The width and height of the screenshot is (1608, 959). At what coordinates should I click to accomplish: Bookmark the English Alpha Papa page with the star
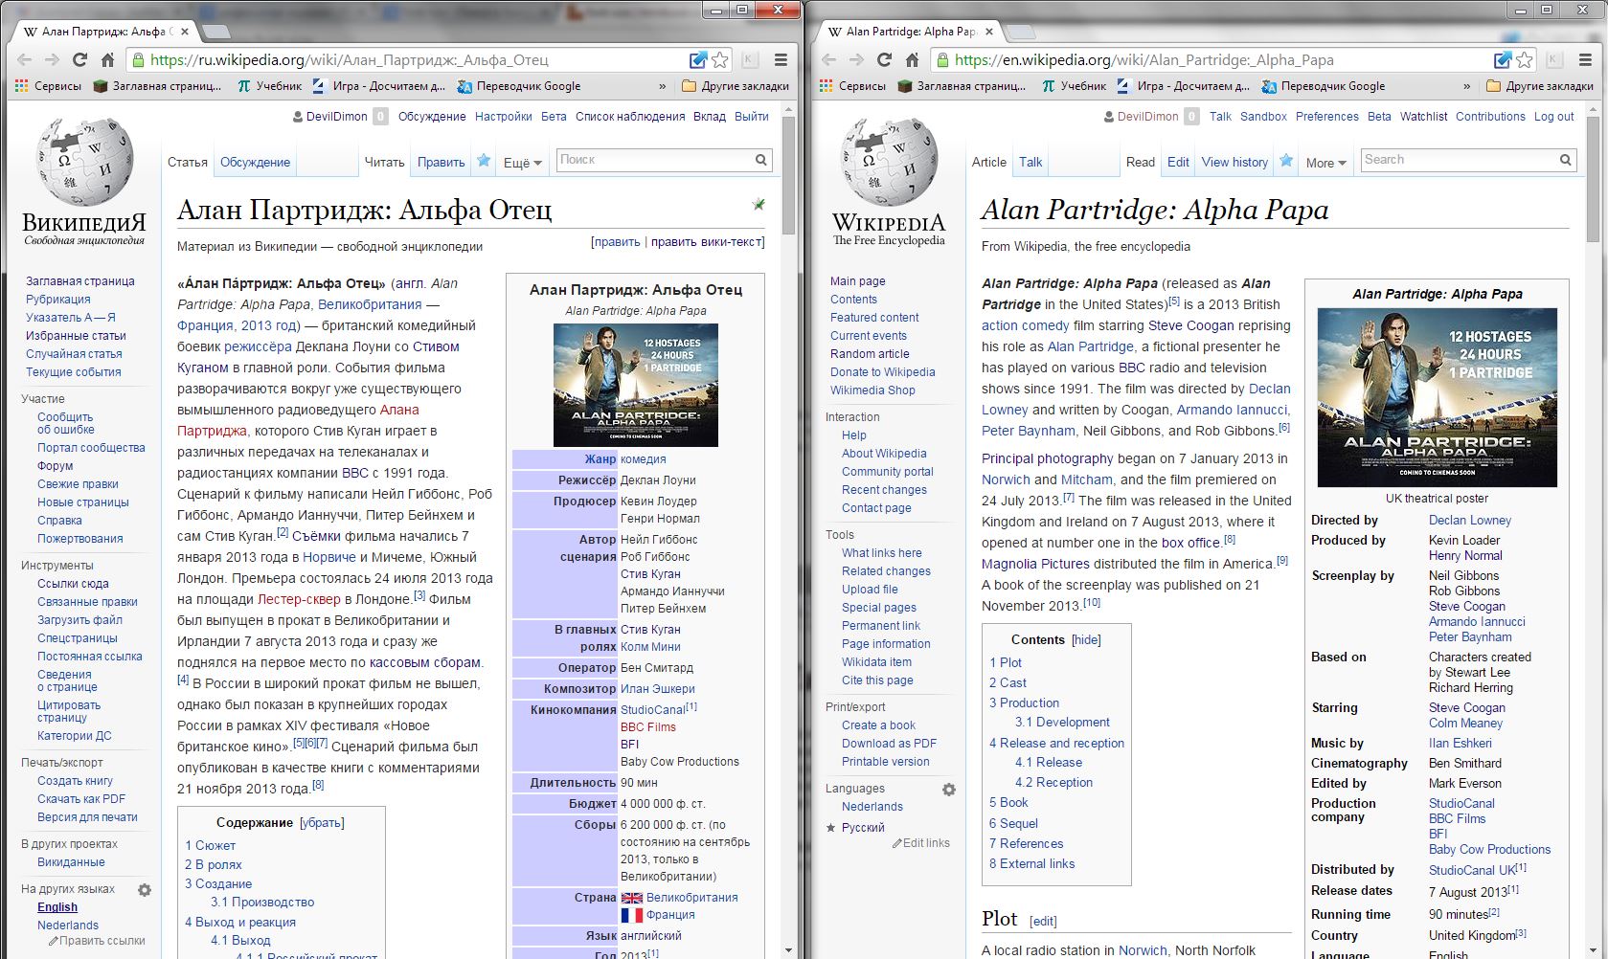[x=1525, y=59]
